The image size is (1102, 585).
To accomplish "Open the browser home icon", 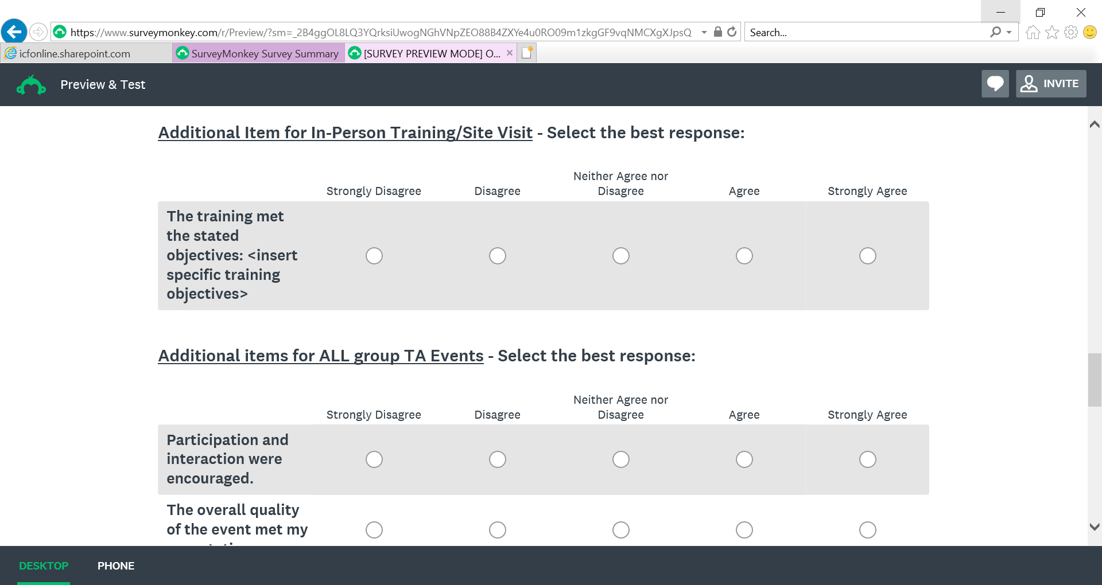I will pyautogui.click(x=1033, y=32).
